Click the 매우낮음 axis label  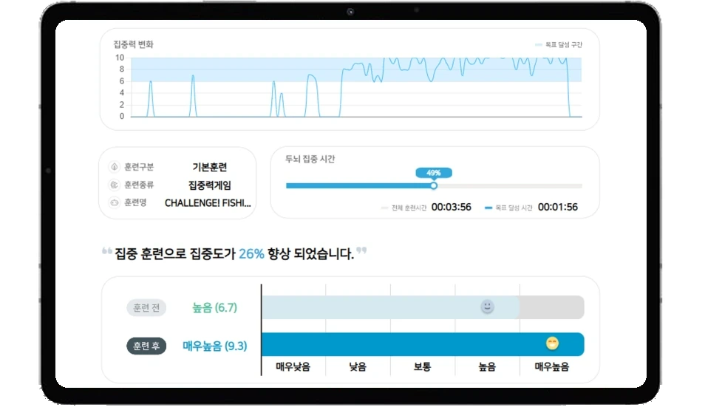293,367
